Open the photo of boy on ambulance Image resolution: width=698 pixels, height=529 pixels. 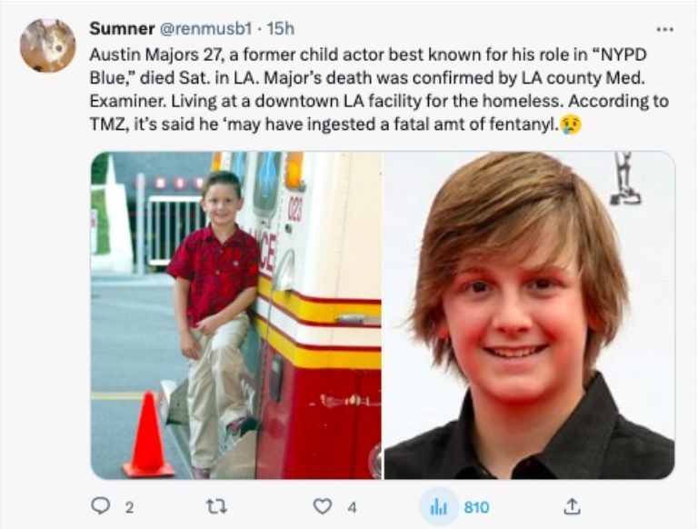(x=235, y=314)
